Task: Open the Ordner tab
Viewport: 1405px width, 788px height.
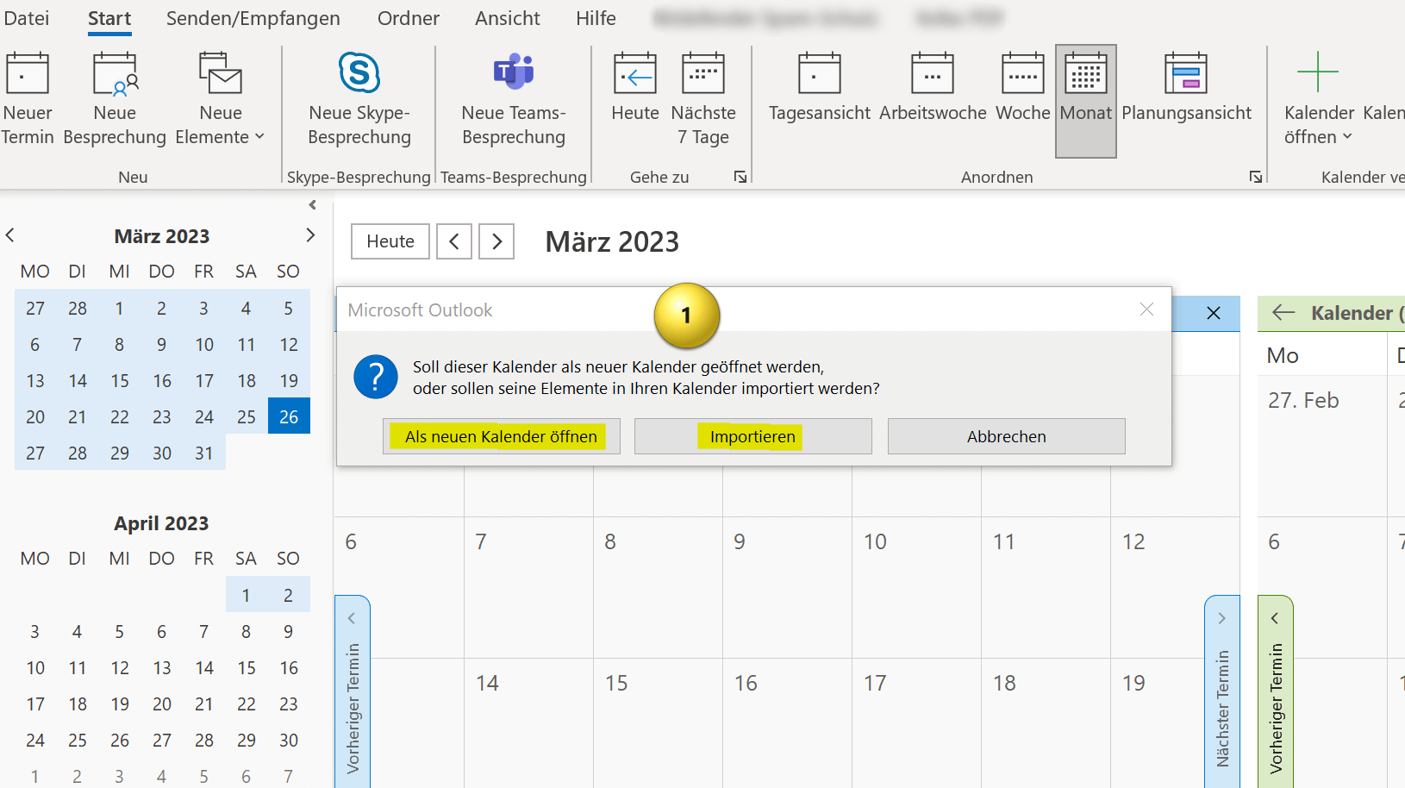Action: (409, 18)
